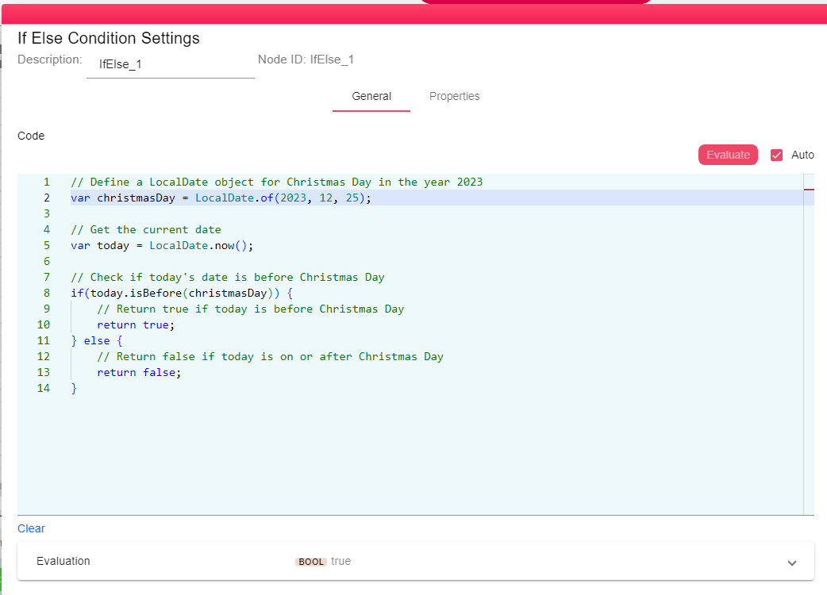Click the BOOL type badge

tap(311, 562)
